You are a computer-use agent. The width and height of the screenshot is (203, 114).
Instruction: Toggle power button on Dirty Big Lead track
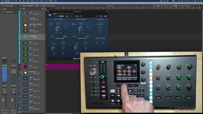[30, 38]
